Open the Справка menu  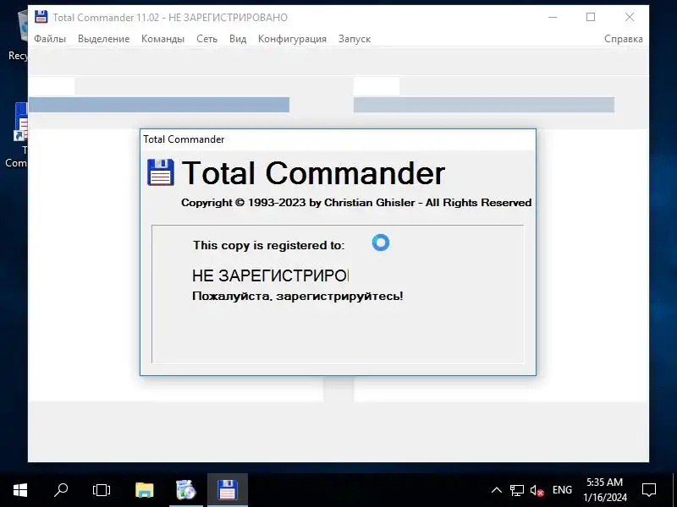pos(624,39)
